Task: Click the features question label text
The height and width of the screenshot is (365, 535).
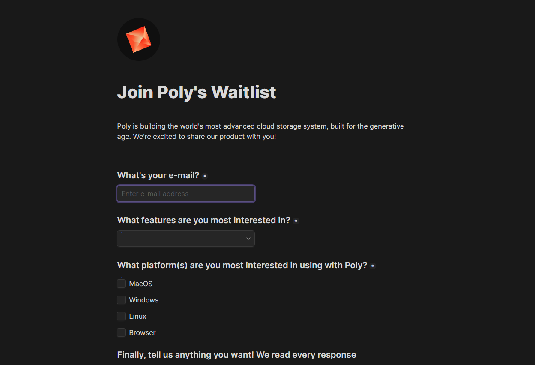Action: click(x=204, y=220)
